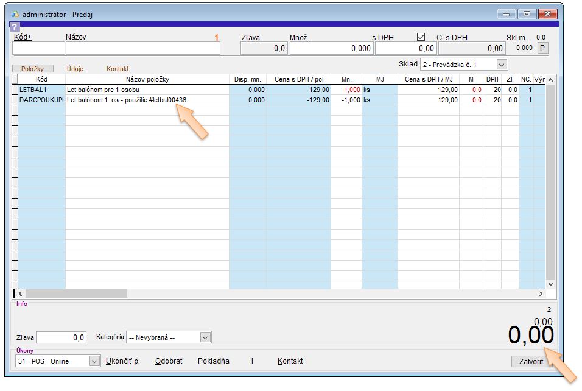Toggle the s DPH checkbox
Screen dimensions: 582x391
[421, 37]
